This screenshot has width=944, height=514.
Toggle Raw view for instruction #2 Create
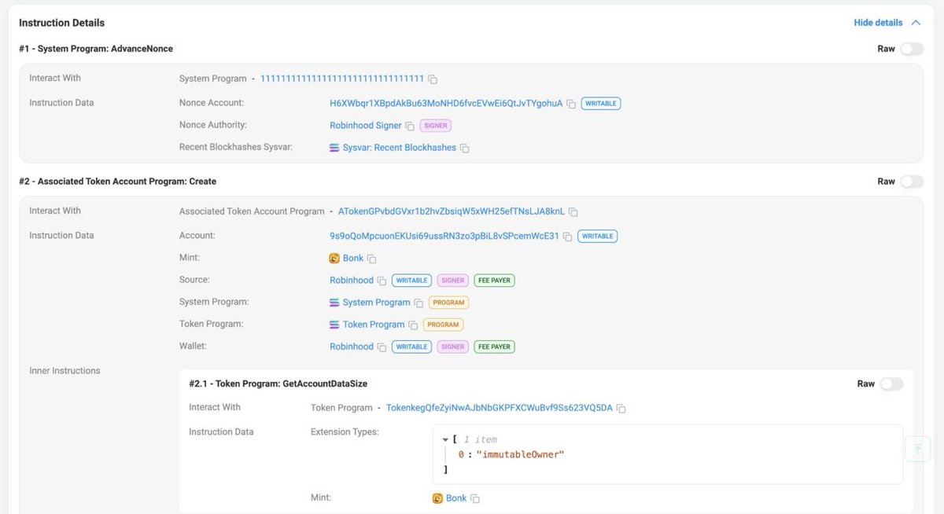pos(912,182)
